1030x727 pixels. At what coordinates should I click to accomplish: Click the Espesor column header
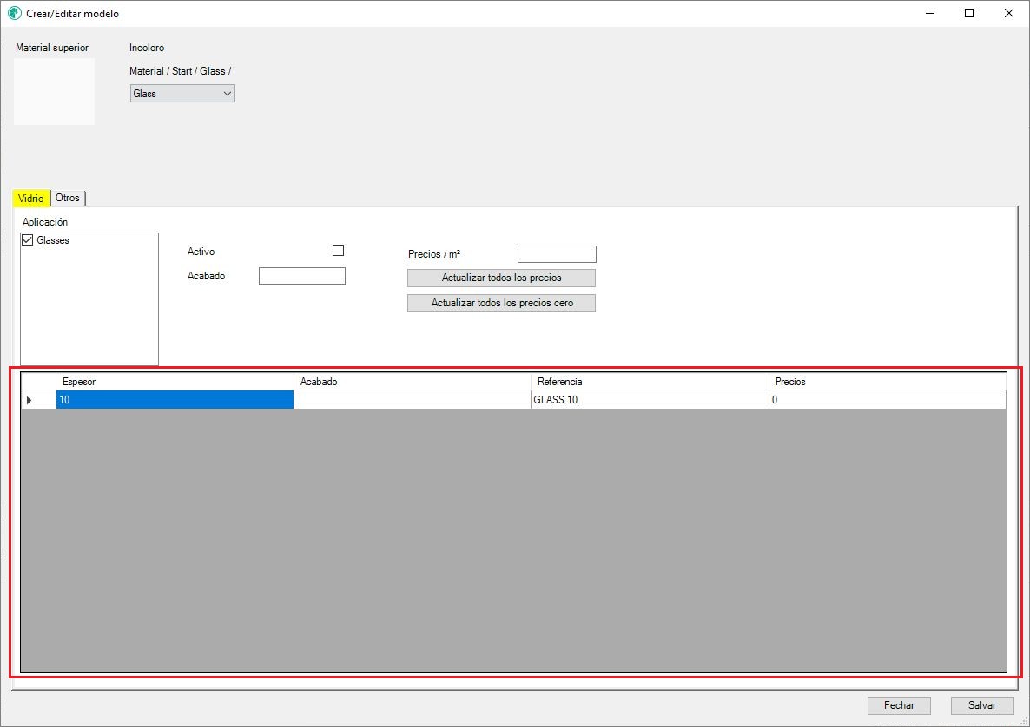click(175, 382)
